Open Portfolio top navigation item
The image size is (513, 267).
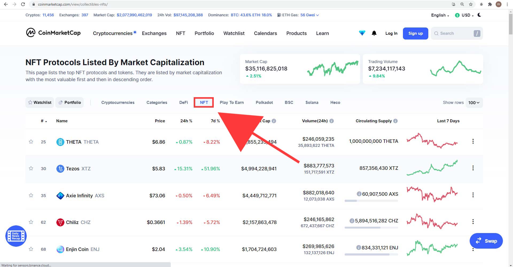click(x=204, y=33)
